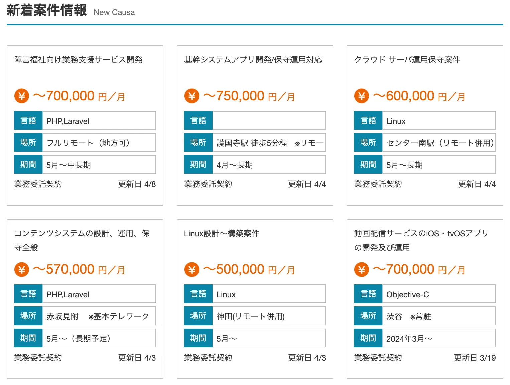Click the 新着案件情報 section heading
Viewport: 510px width, 385px height.
point(47,10)
